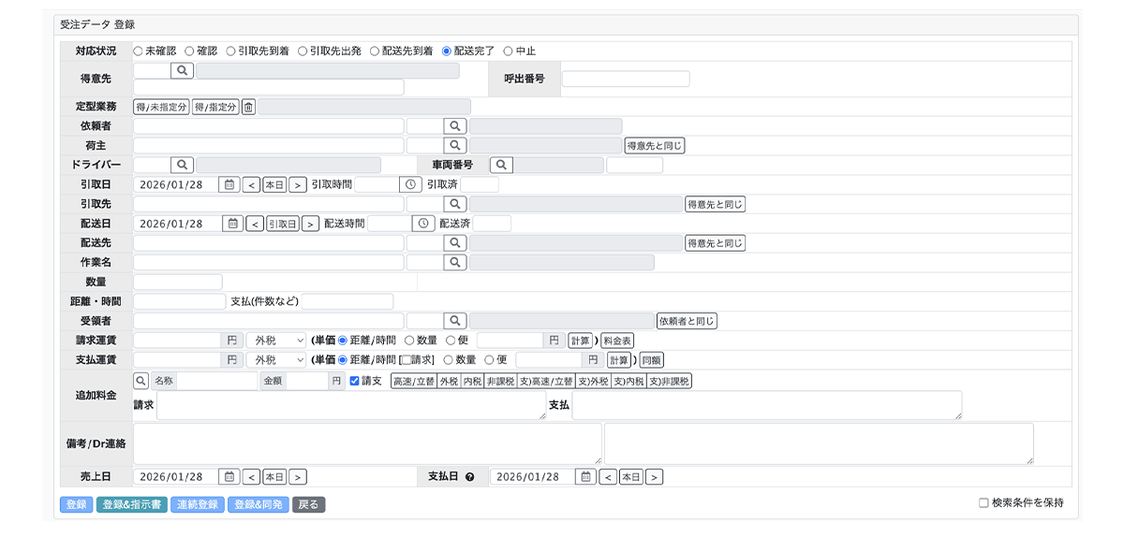Open the calendar picker beside 支払日
1124x552 pixels.
tap(584, 476)
